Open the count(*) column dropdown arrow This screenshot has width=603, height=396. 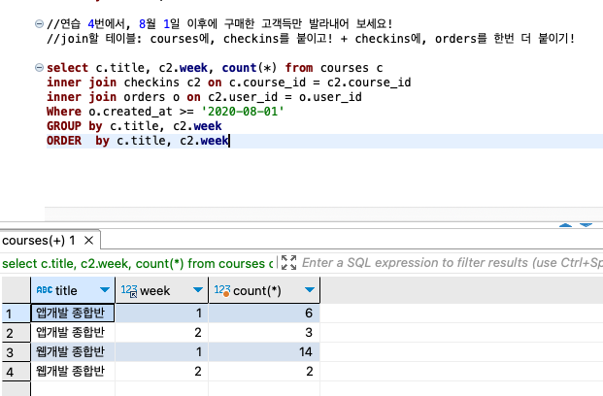click(310, 290)
